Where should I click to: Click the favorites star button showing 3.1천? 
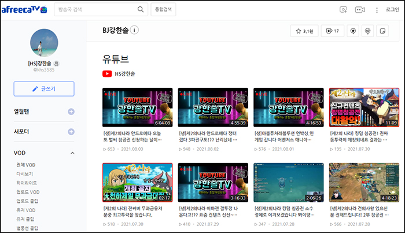303,31
